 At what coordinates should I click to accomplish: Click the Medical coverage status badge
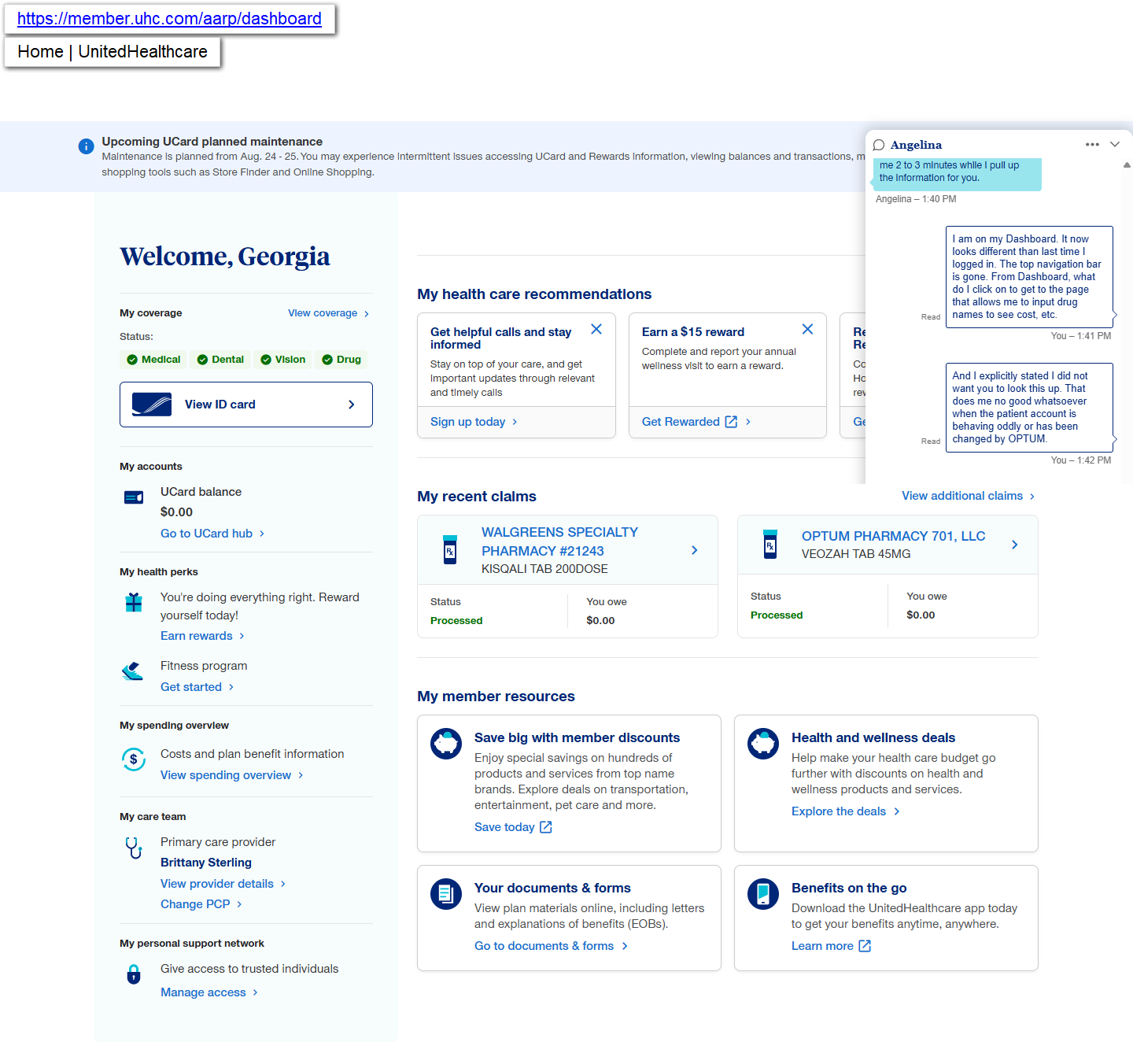(153, 360)
